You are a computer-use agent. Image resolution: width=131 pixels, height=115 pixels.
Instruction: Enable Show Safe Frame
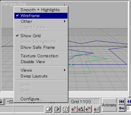pyautogui.click(x=41, y=47)
